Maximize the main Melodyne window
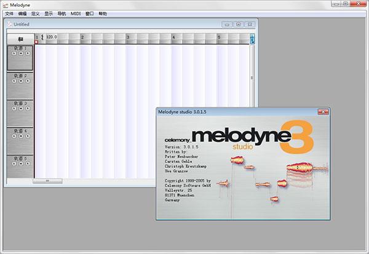 pos(346,4)
